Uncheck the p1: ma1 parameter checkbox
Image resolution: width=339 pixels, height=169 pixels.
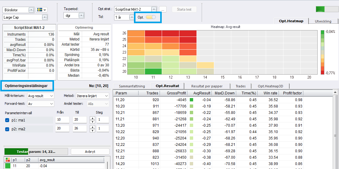pyautogui.click(x=7, y=120)
